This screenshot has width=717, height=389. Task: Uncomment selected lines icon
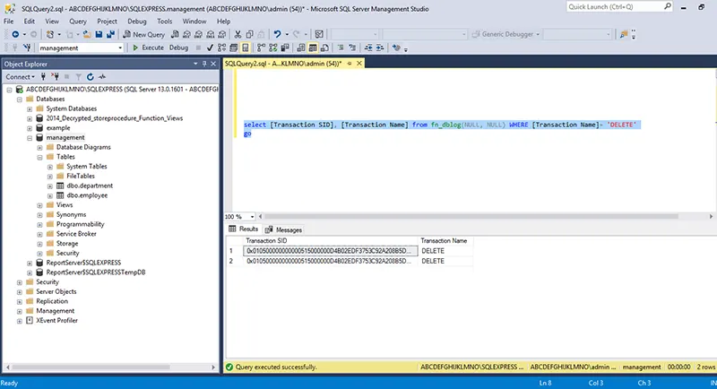click(352, 48)
